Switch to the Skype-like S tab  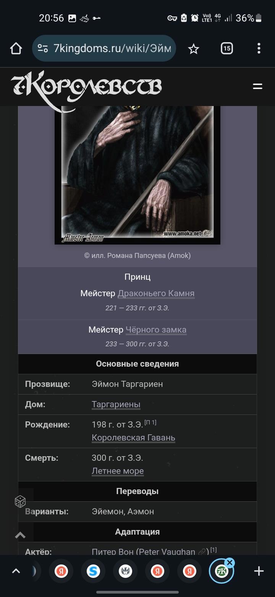click(x=93, y=571)
